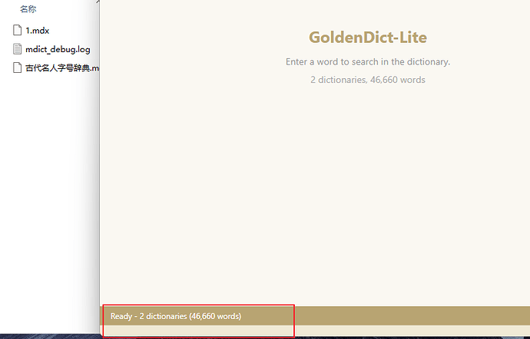
Task: Click the '2 dictionaries, 46,660 words' summary
Action: click(x=368, y=80)
